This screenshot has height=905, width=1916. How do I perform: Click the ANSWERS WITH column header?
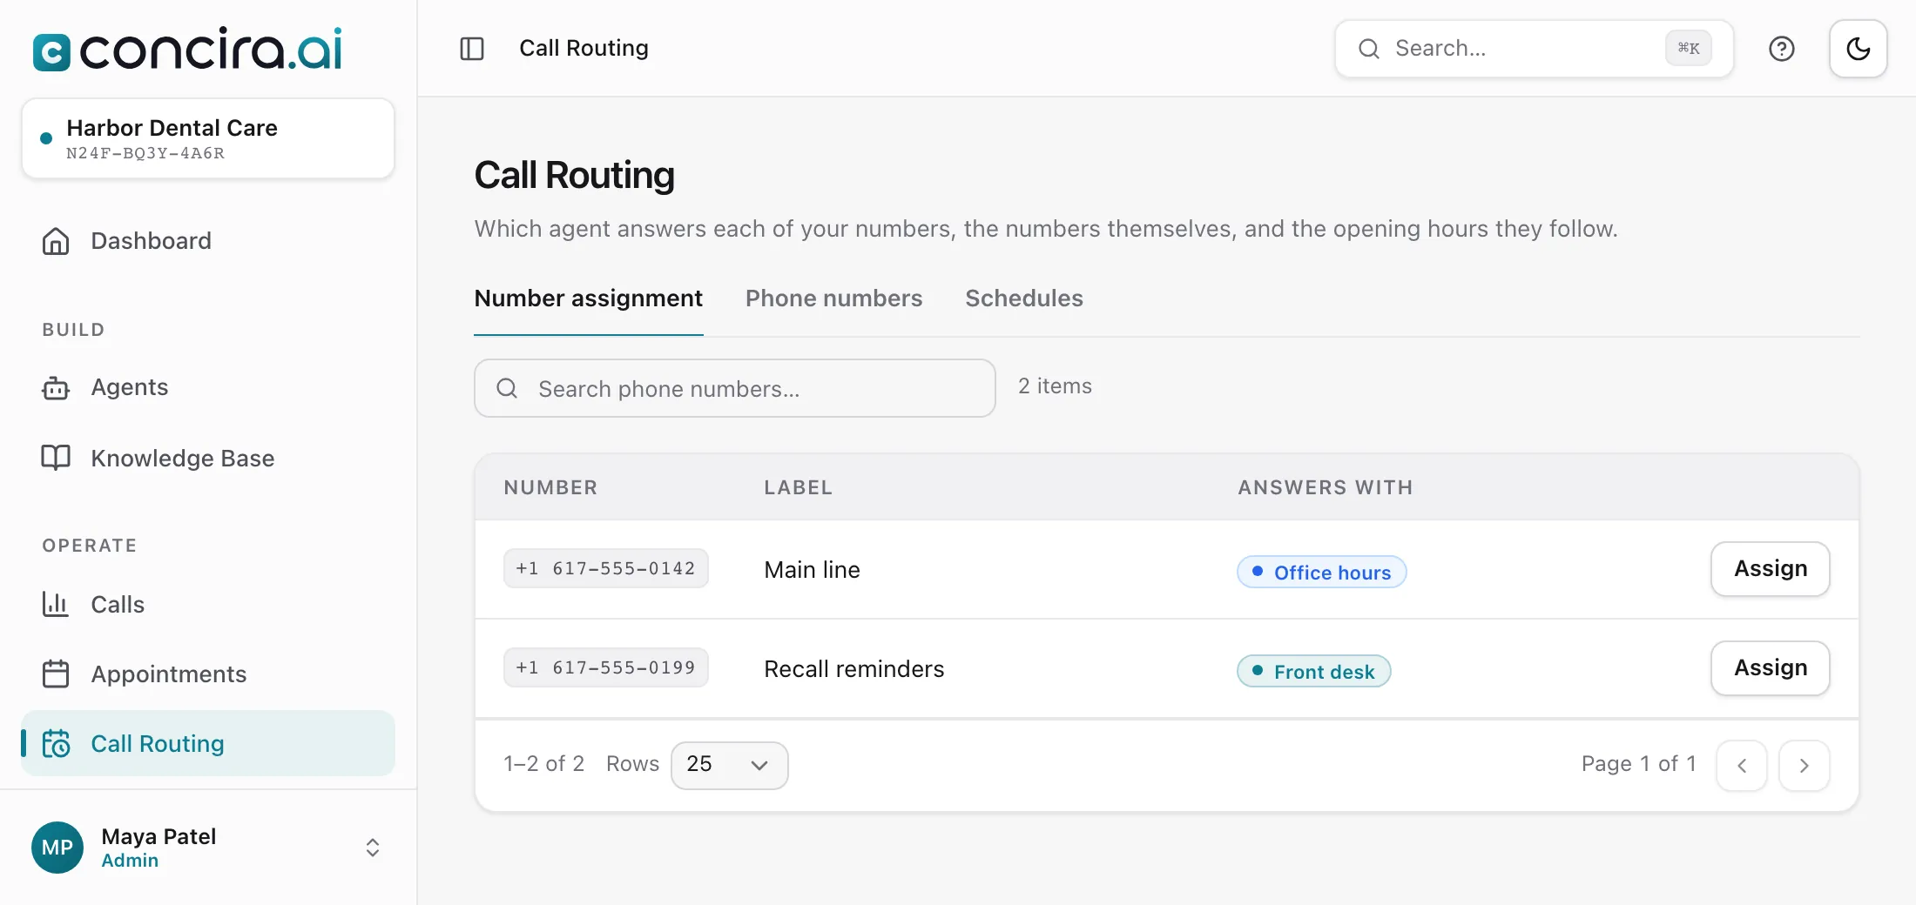tap(1326, 487)
